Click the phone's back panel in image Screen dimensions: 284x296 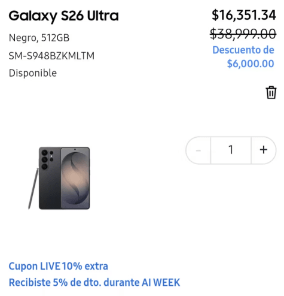click(50, 188)
